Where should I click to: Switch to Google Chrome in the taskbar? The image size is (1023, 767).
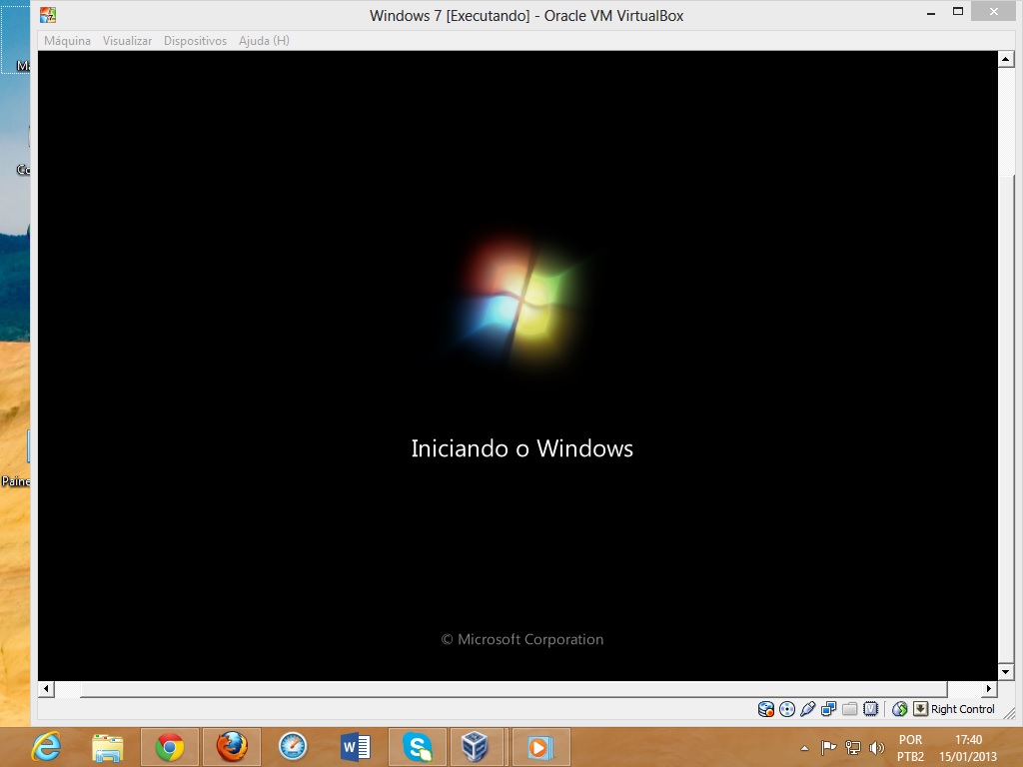[170, 747]
